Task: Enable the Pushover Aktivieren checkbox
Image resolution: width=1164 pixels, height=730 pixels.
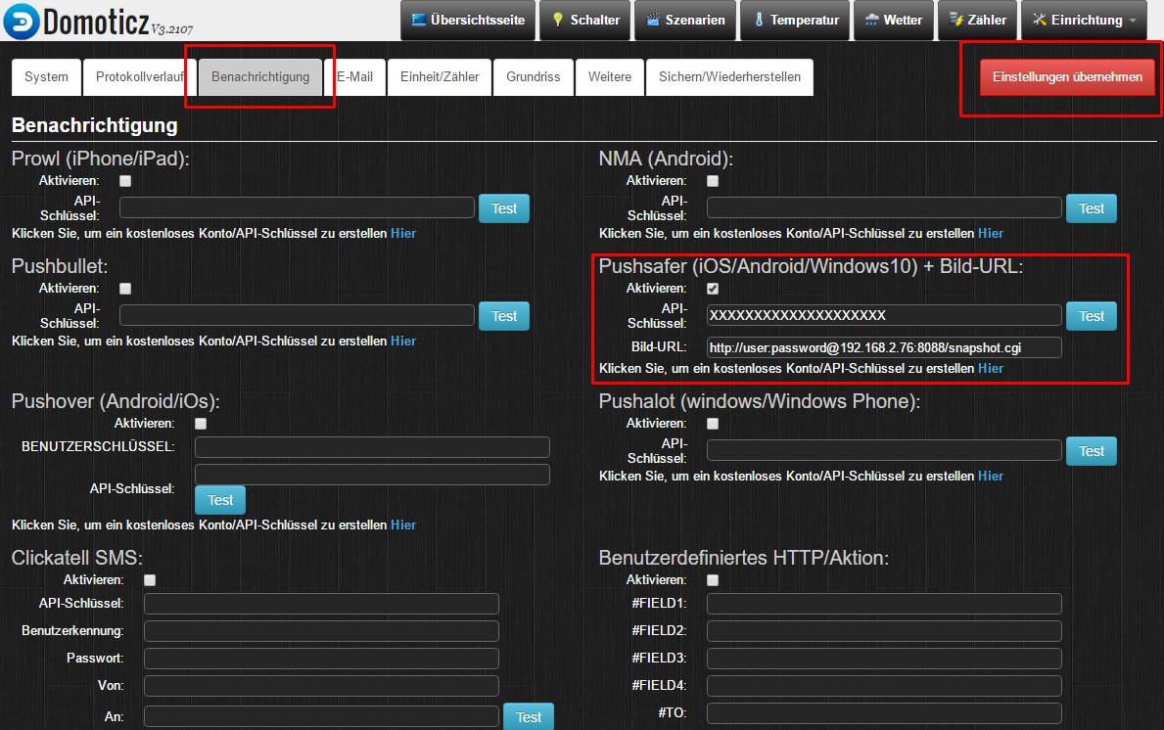Action: [x=201, y=424]
